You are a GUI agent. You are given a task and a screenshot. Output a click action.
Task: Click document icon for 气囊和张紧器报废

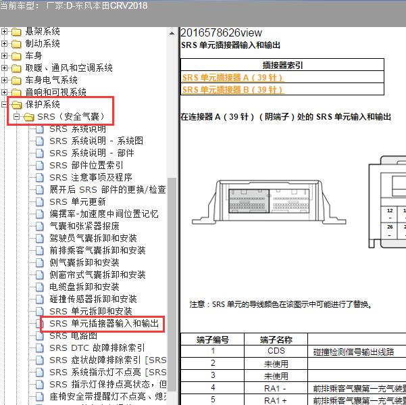39,227
